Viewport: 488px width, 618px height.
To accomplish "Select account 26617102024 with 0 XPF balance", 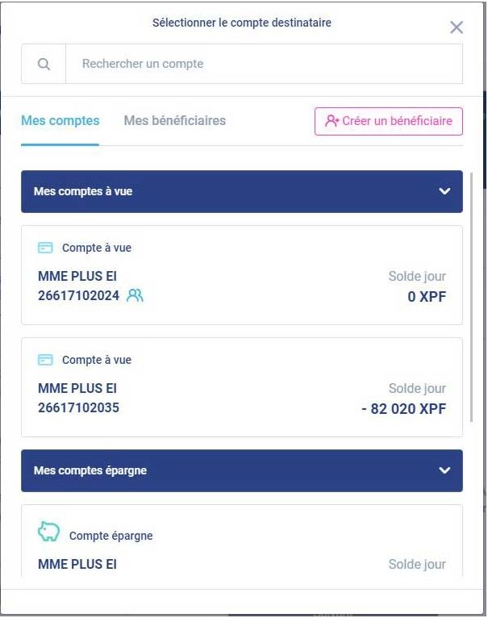I will (x=242, y=275).
